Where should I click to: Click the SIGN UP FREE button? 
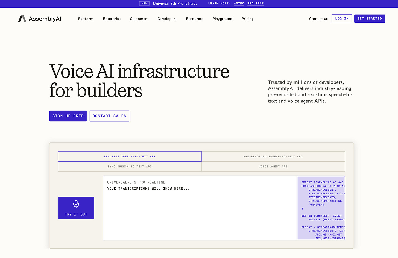tap(68, 116)
